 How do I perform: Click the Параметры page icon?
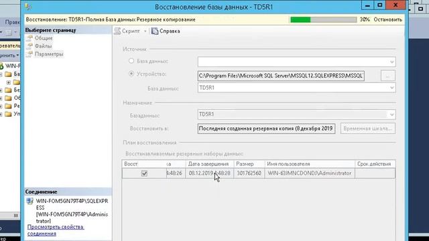click(x=29, y=54)
